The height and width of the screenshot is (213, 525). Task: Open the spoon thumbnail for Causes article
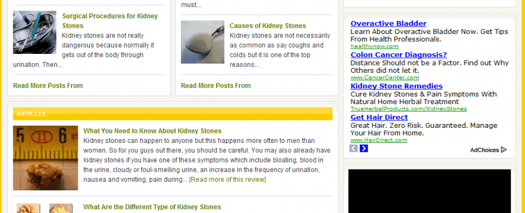[x=203, y=42]
